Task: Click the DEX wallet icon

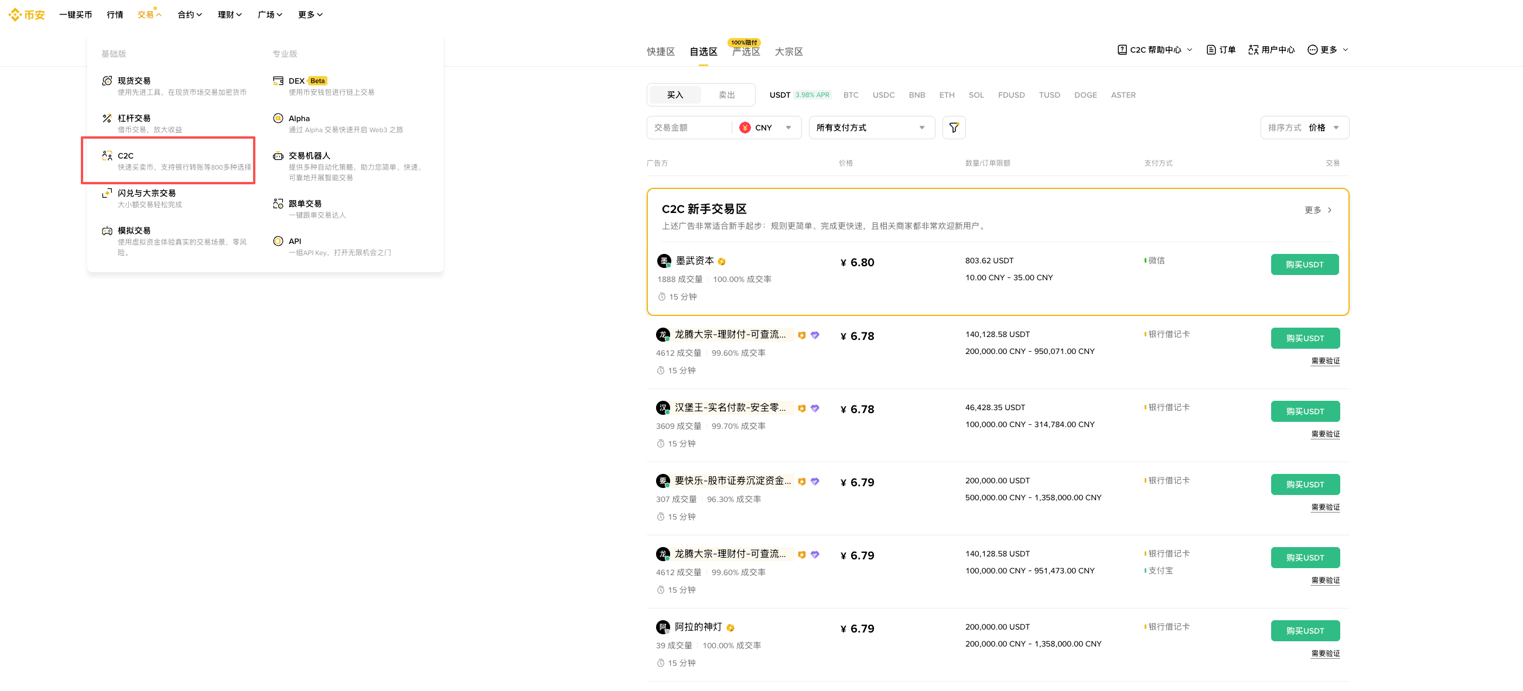Action: coord(278,81)
